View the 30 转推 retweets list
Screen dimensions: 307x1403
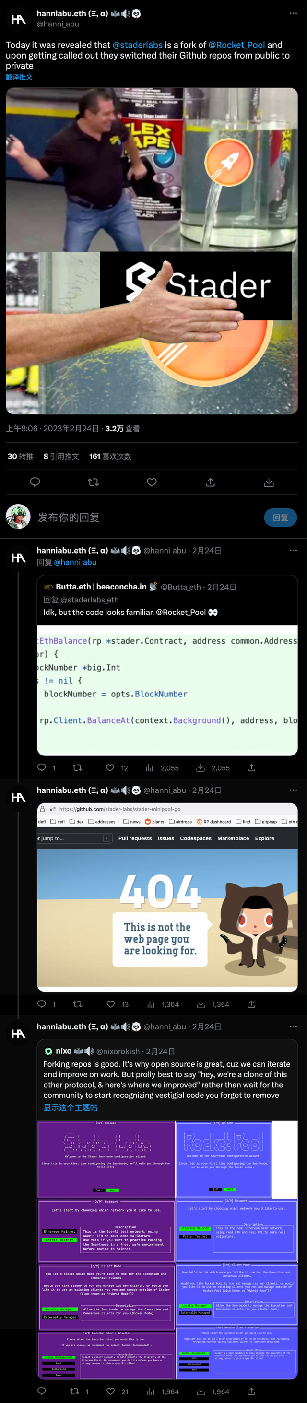coord(20,457)
